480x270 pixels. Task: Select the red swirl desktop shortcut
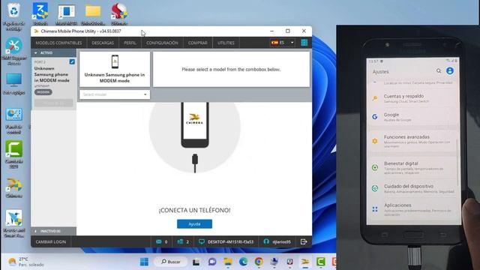pyautogui.click(x=119, y=13)
